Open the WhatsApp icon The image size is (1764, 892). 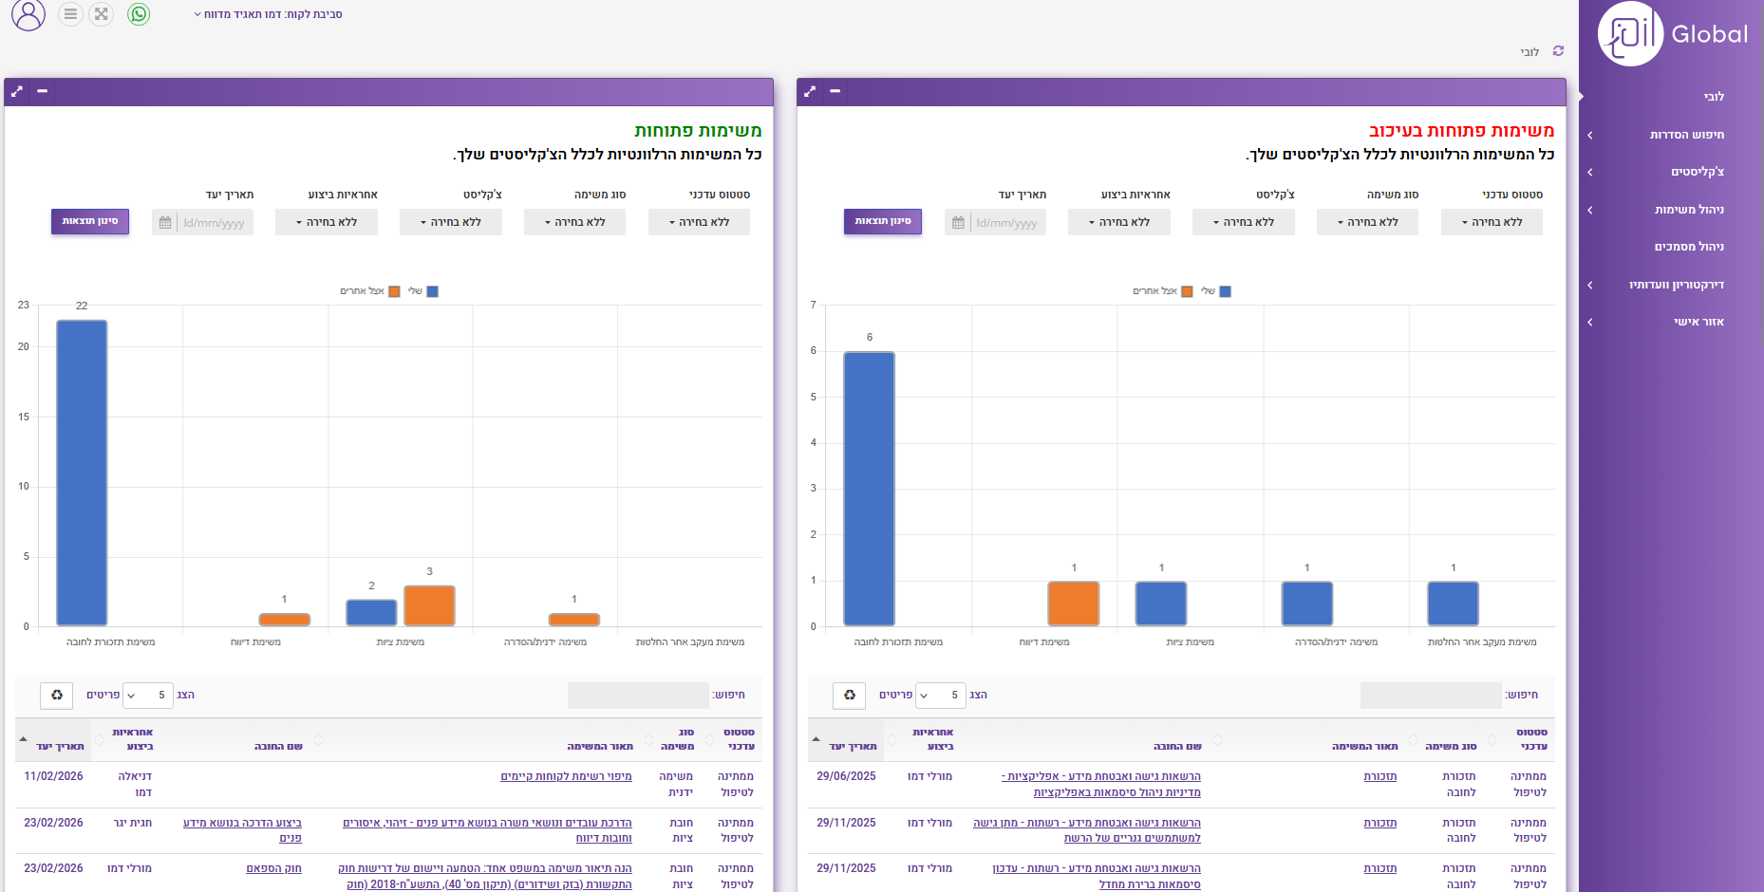139,14
